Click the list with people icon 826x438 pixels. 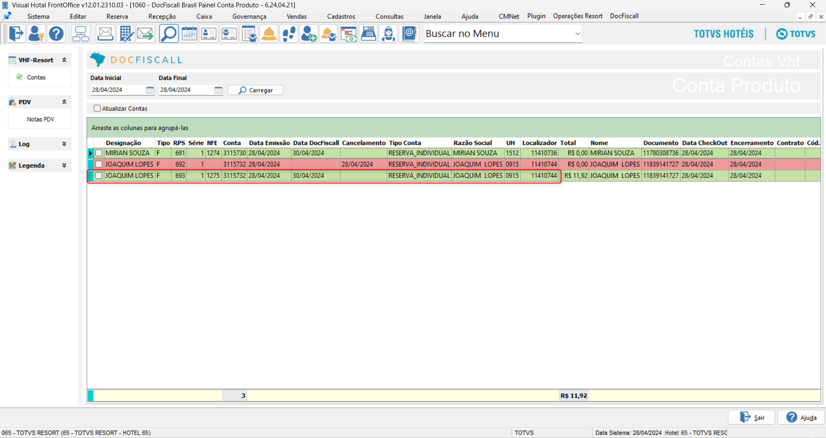tap(249, 34)
